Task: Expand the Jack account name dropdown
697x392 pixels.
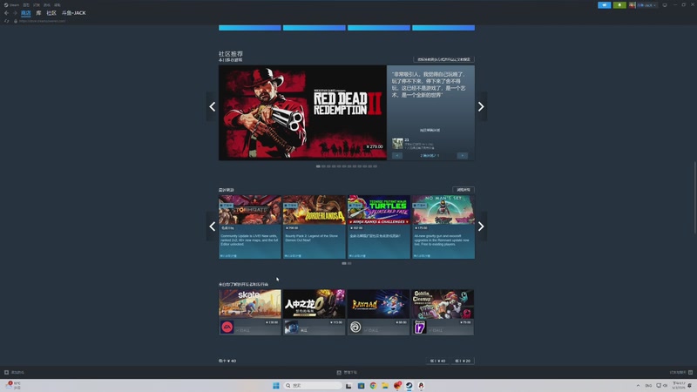Action: 646,5
